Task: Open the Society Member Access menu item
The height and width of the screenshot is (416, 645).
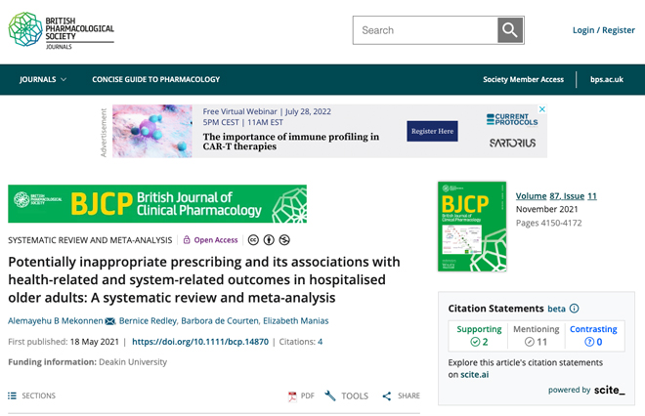Action: [x=523, y=79]
